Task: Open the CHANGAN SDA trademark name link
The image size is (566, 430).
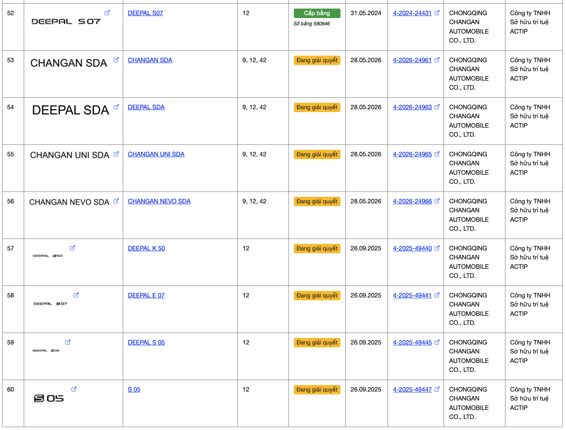Action: coord(150,60)
